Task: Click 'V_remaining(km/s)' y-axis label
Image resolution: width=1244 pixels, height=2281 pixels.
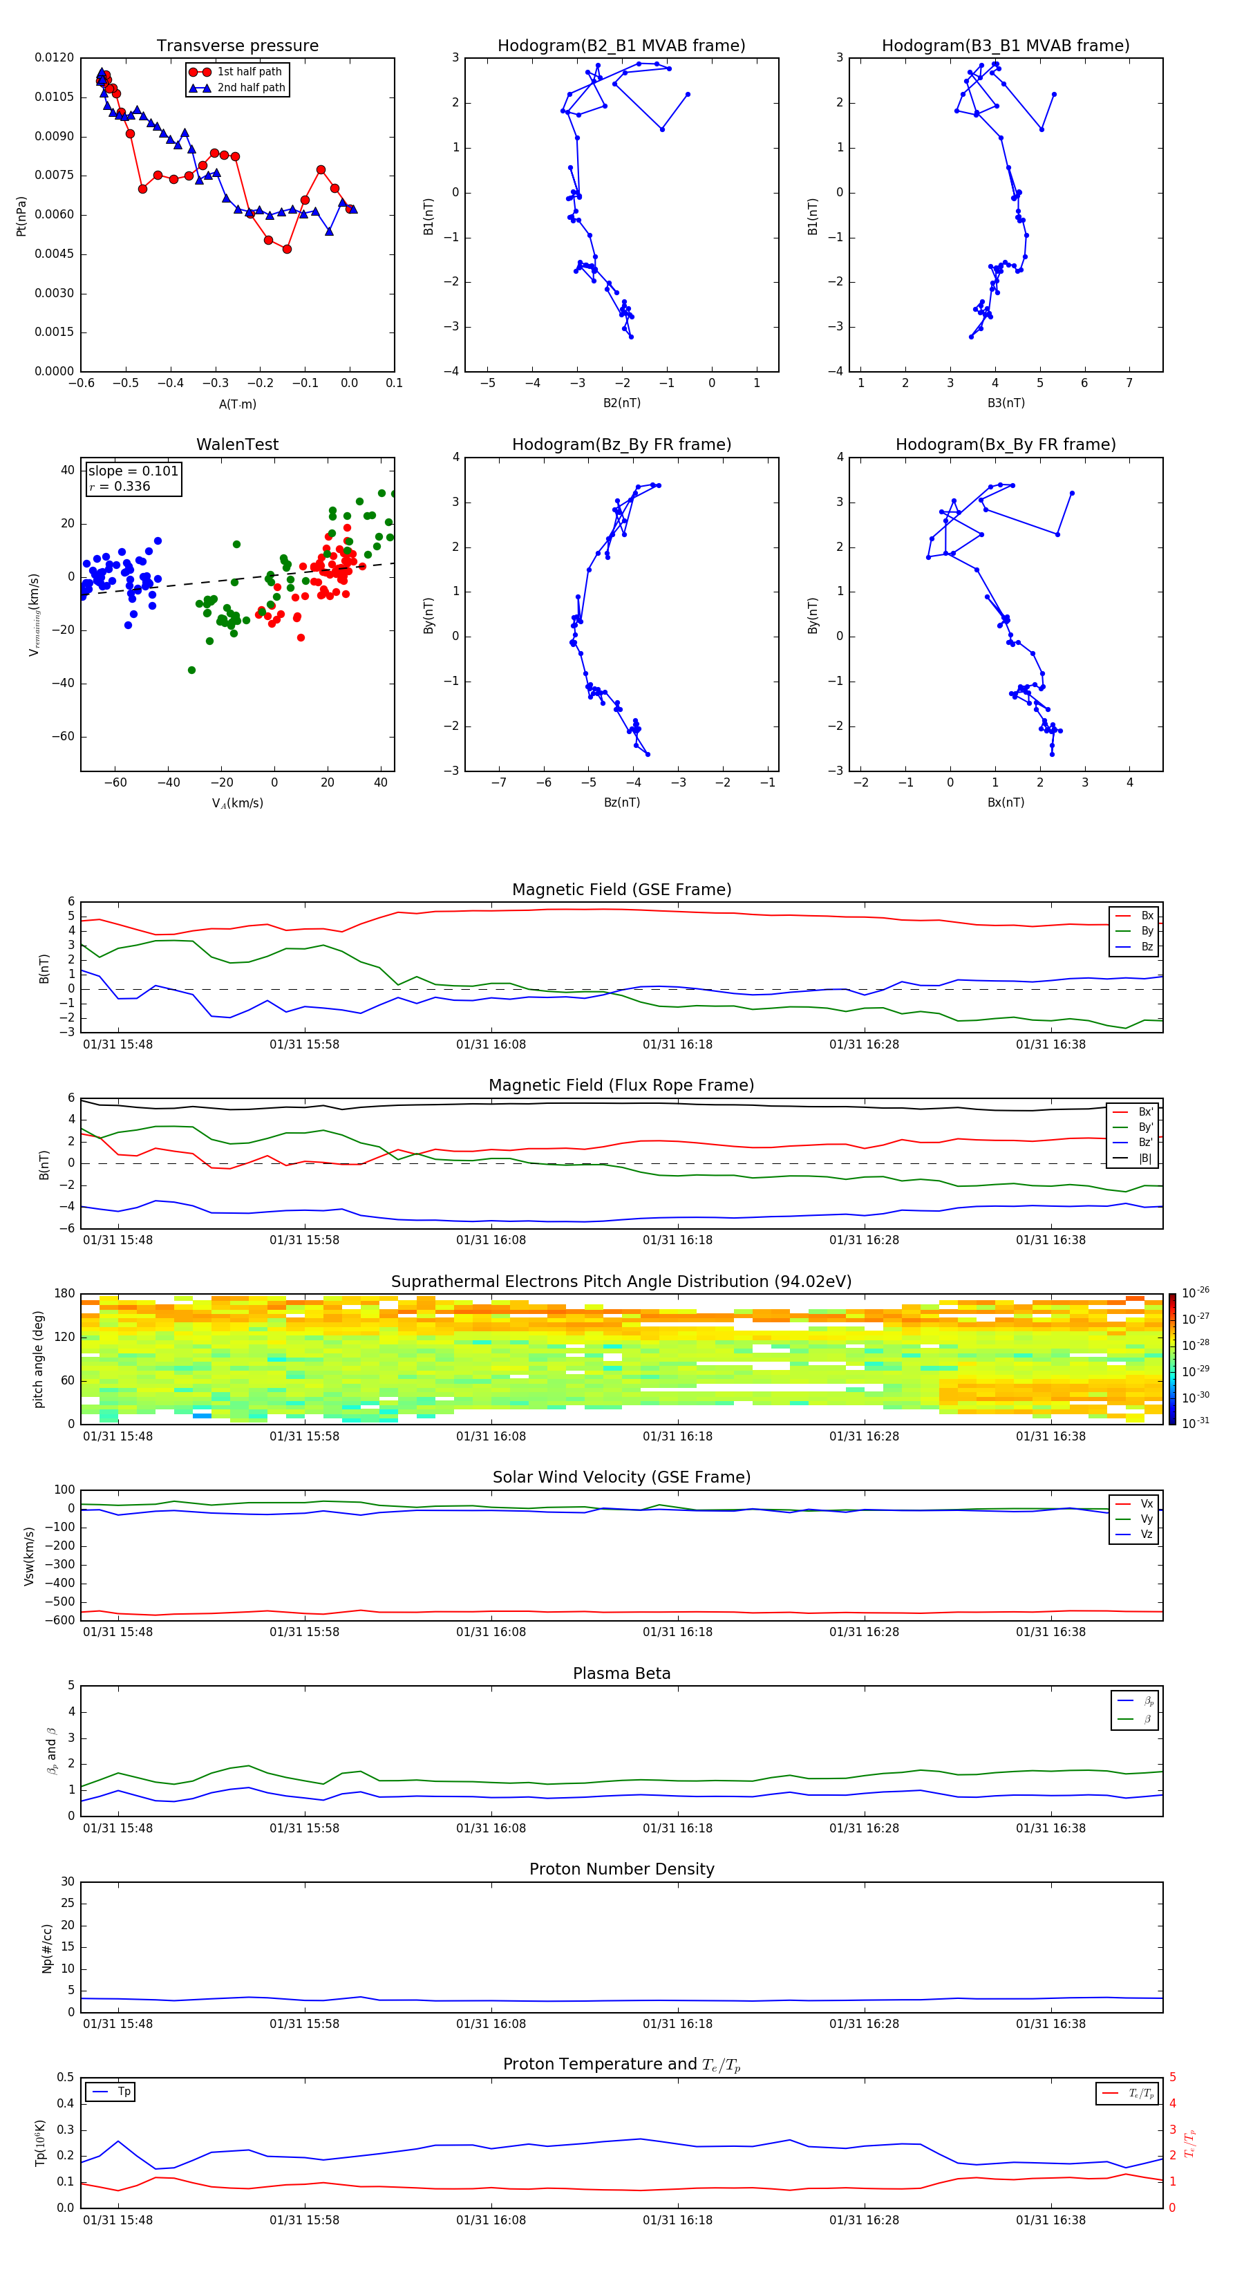Action: pos(34,614)
